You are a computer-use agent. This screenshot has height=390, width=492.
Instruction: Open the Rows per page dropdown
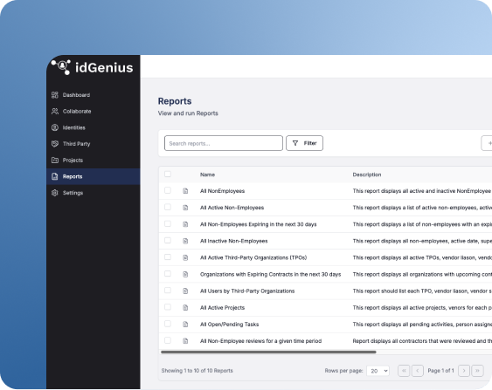[x=378, y=371]
